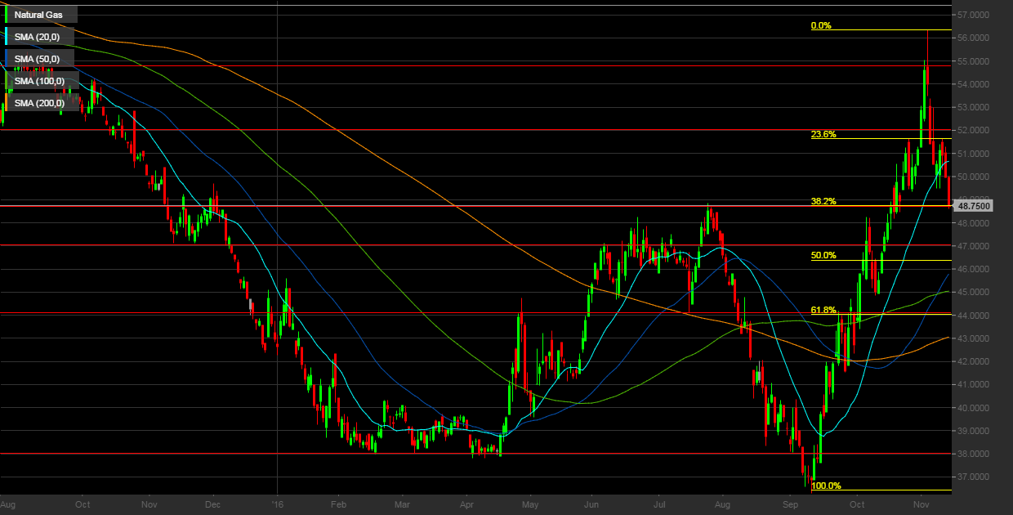
Task: Click the 40.0000 price axis label
Action: click(974, 408)
